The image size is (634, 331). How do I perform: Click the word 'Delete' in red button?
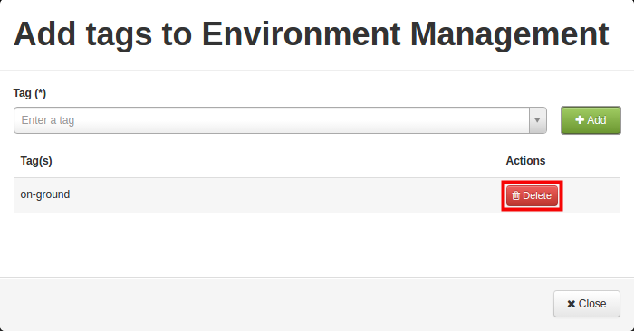coord(537,195)
